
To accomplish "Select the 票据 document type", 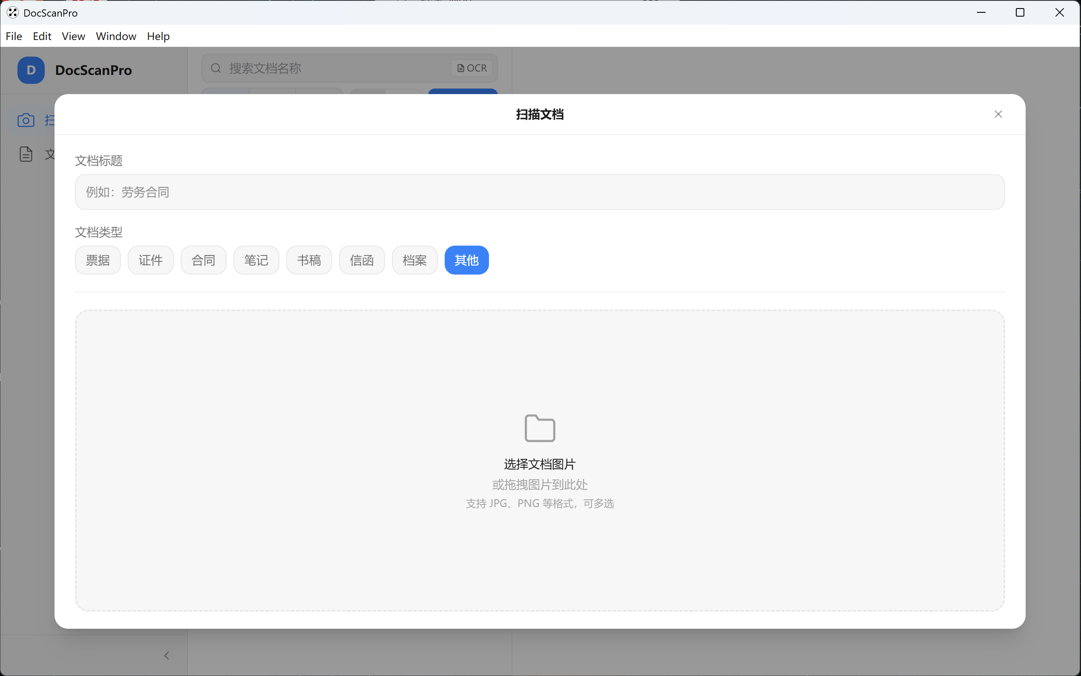I will [98, 260].
